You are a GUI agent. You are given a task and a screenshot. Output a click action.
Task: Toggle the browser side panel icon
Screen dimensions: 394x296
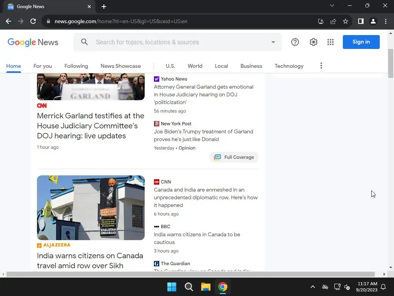(x=361, y=22)
